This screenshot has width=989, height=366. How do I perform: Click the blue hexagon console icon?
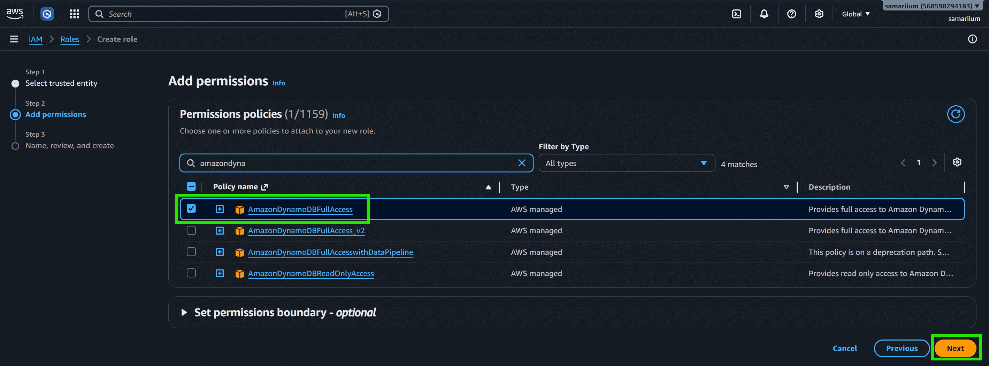click(x=47, y=14)
